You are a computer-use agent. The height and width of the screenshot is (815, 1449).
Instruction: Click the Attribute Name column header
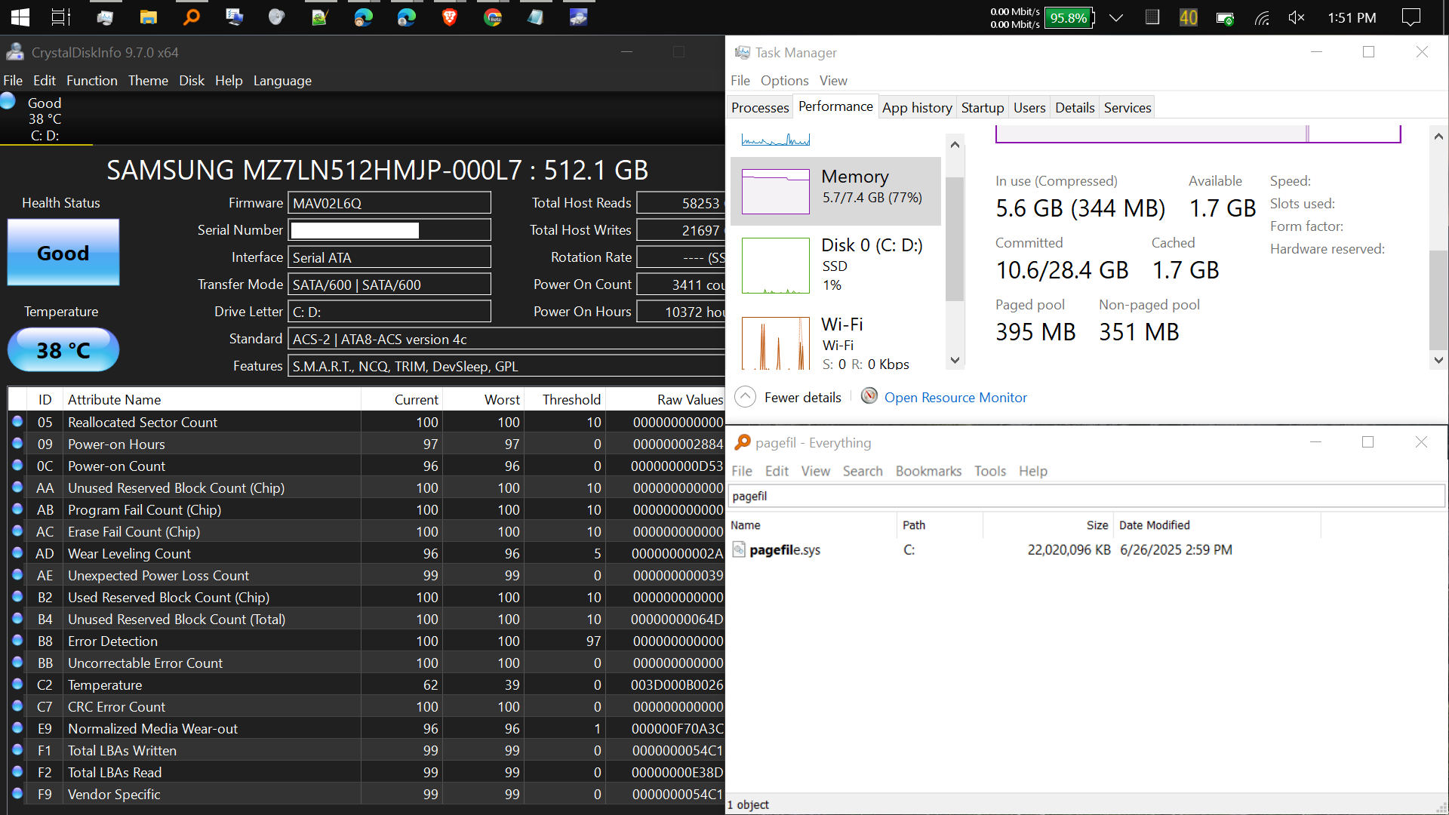(212, 399)
